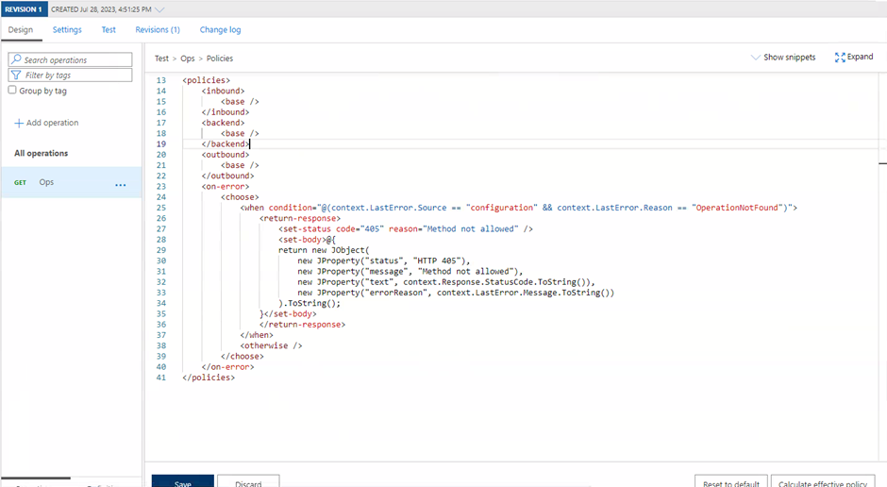Click Reset to default

pyautogui.click(x=731, y=481)
